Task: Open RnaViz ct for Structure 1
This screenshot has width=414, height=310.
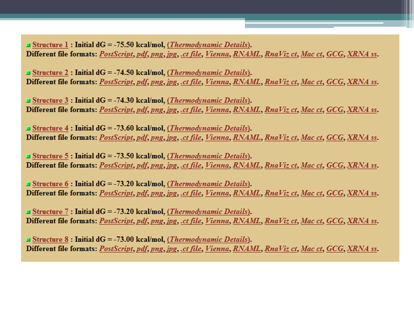Action: coord(281,54)
